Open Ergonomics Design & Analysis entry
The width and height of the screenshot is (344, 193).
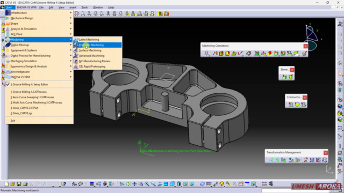[39, 66]
